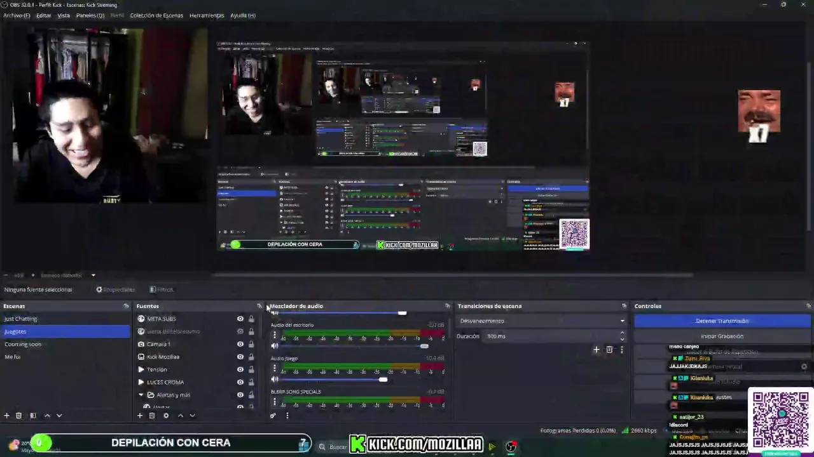Increase transition duration with up arrow

622,333
